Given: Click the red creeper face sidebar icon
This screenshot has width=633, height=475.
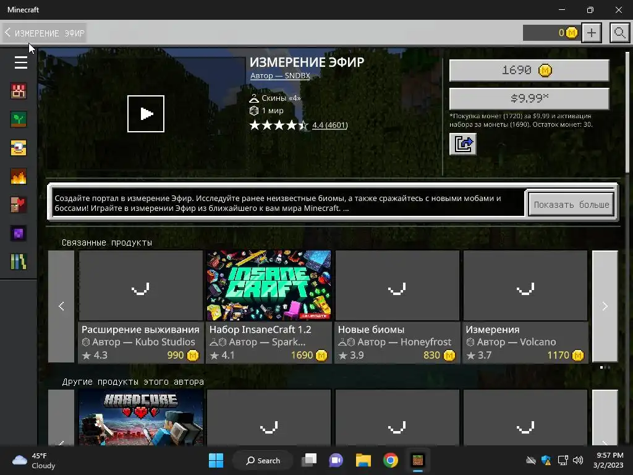Looking at the screenshot, I should click(19, 92).
